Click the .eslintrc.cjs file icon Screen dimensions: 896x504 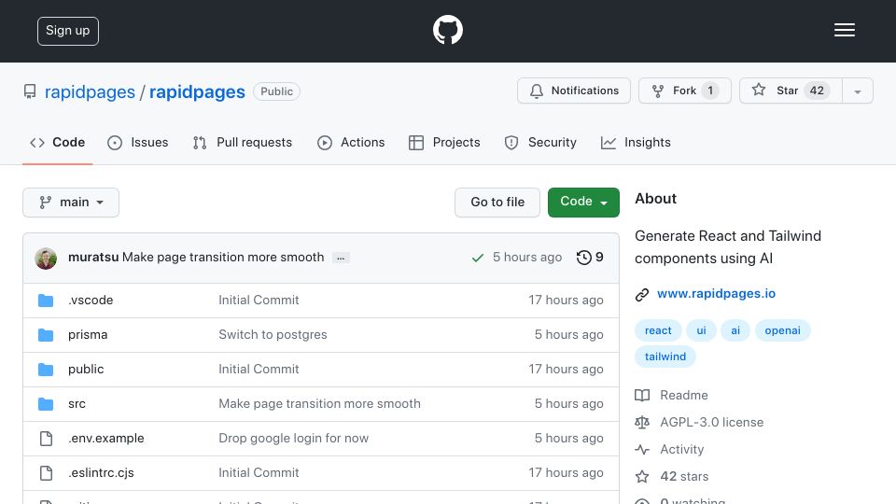point(46,473)
